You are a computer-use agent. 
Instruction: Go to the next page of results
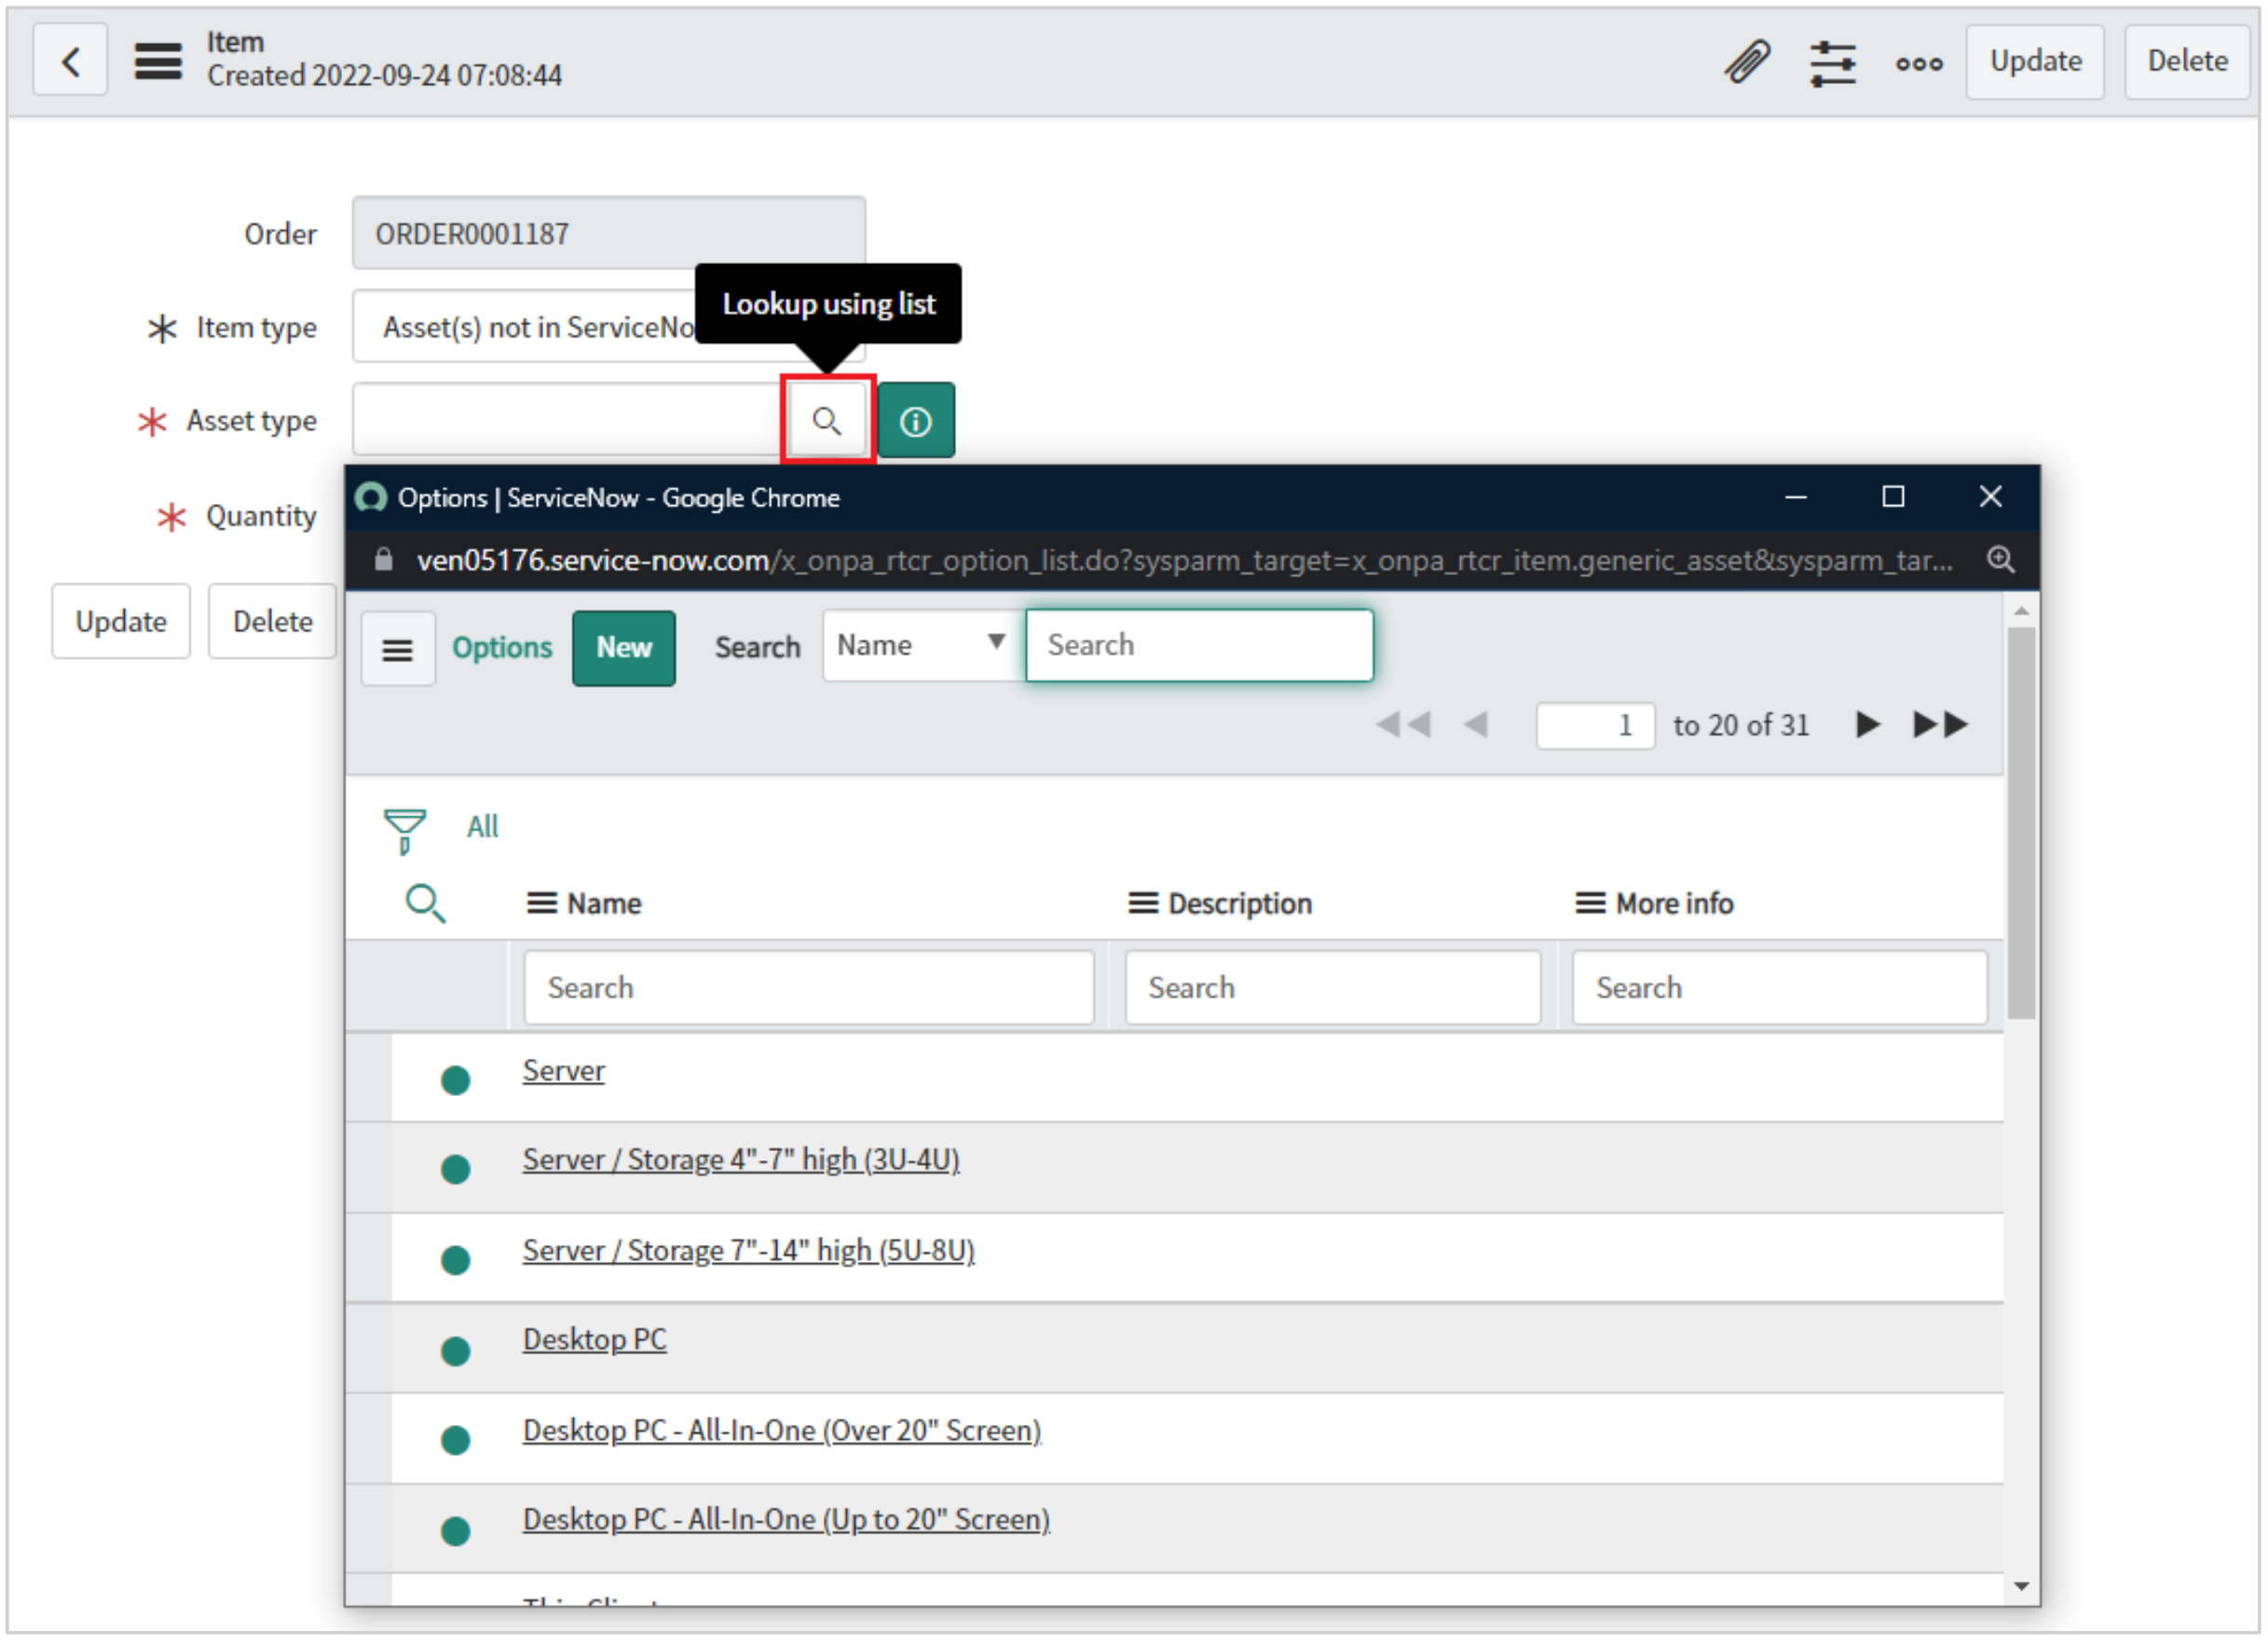(1866, 724)
